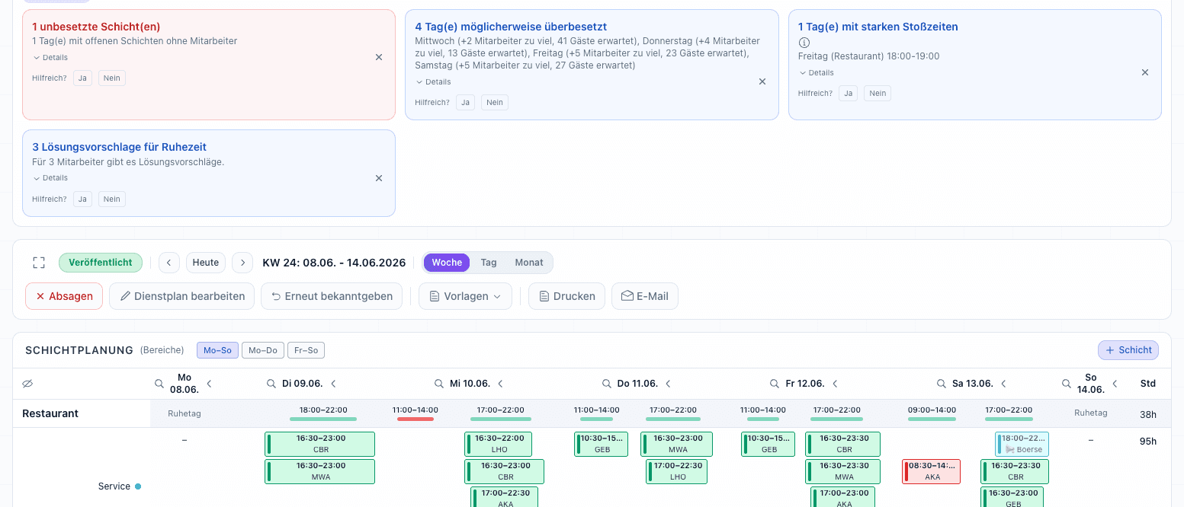The height and width of the screenshot is (507, 1184).
Task: Click the magnifier icon for Do 11.06.
Action: point(607,384)
